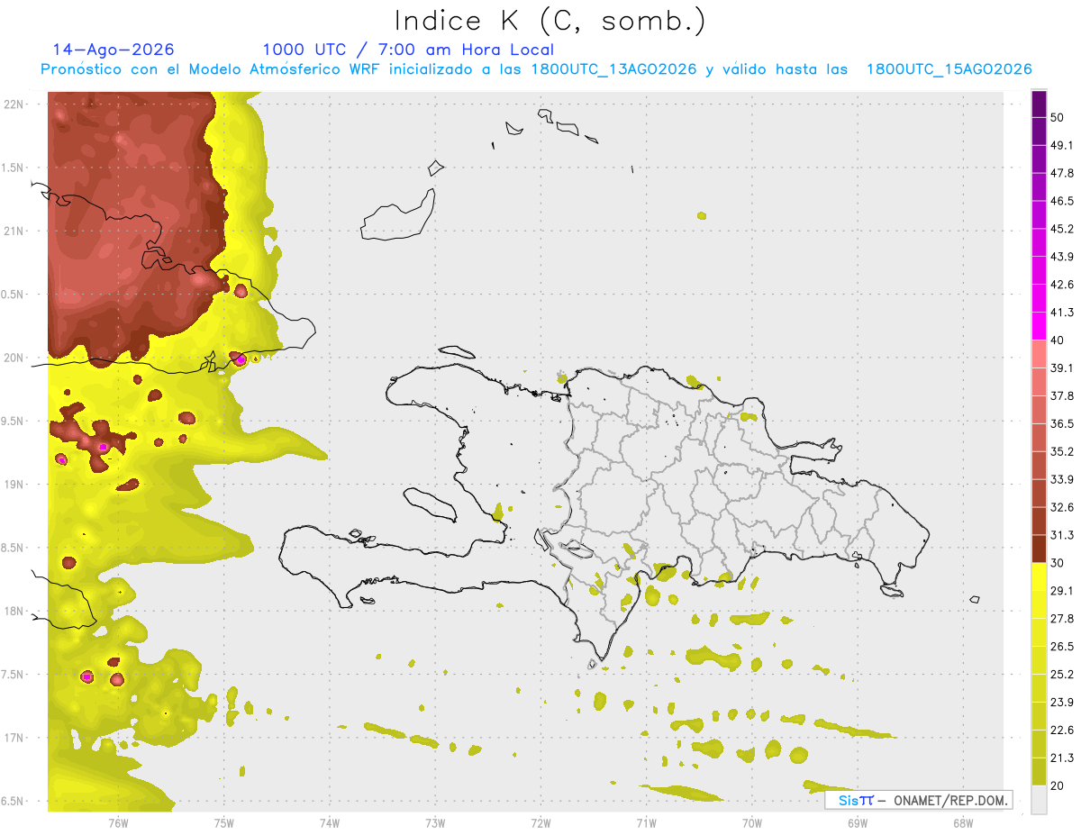1081x835 pixels.
Task: Click the longitude axis label "73W"
Action: [435, 823]
